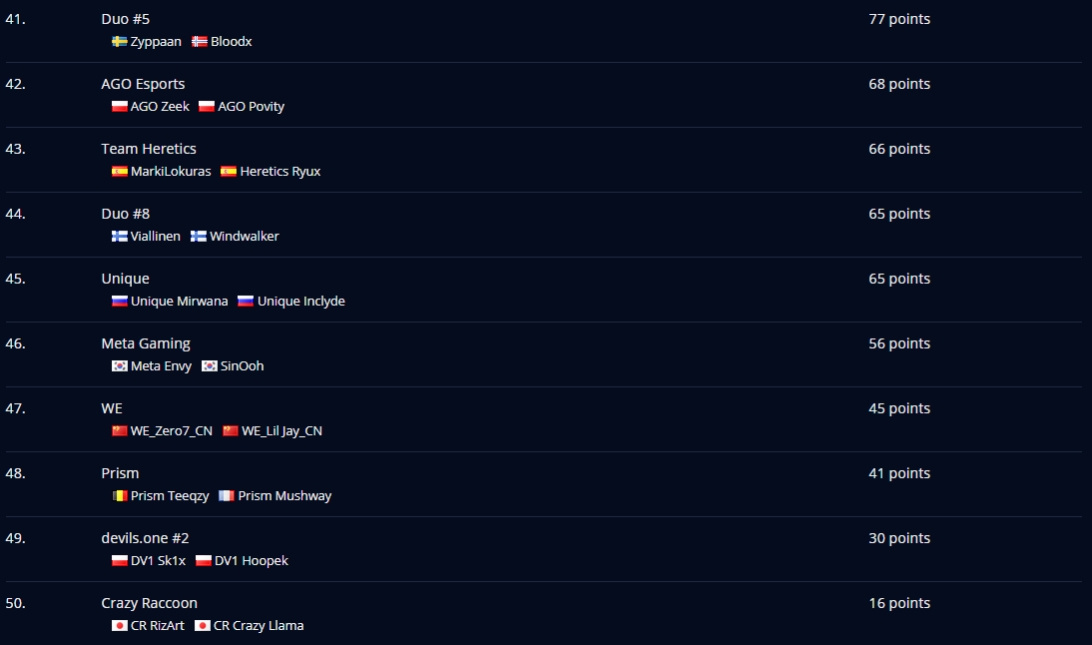
Task: Open the AGO Esports team entry
Action: point(143,84)
